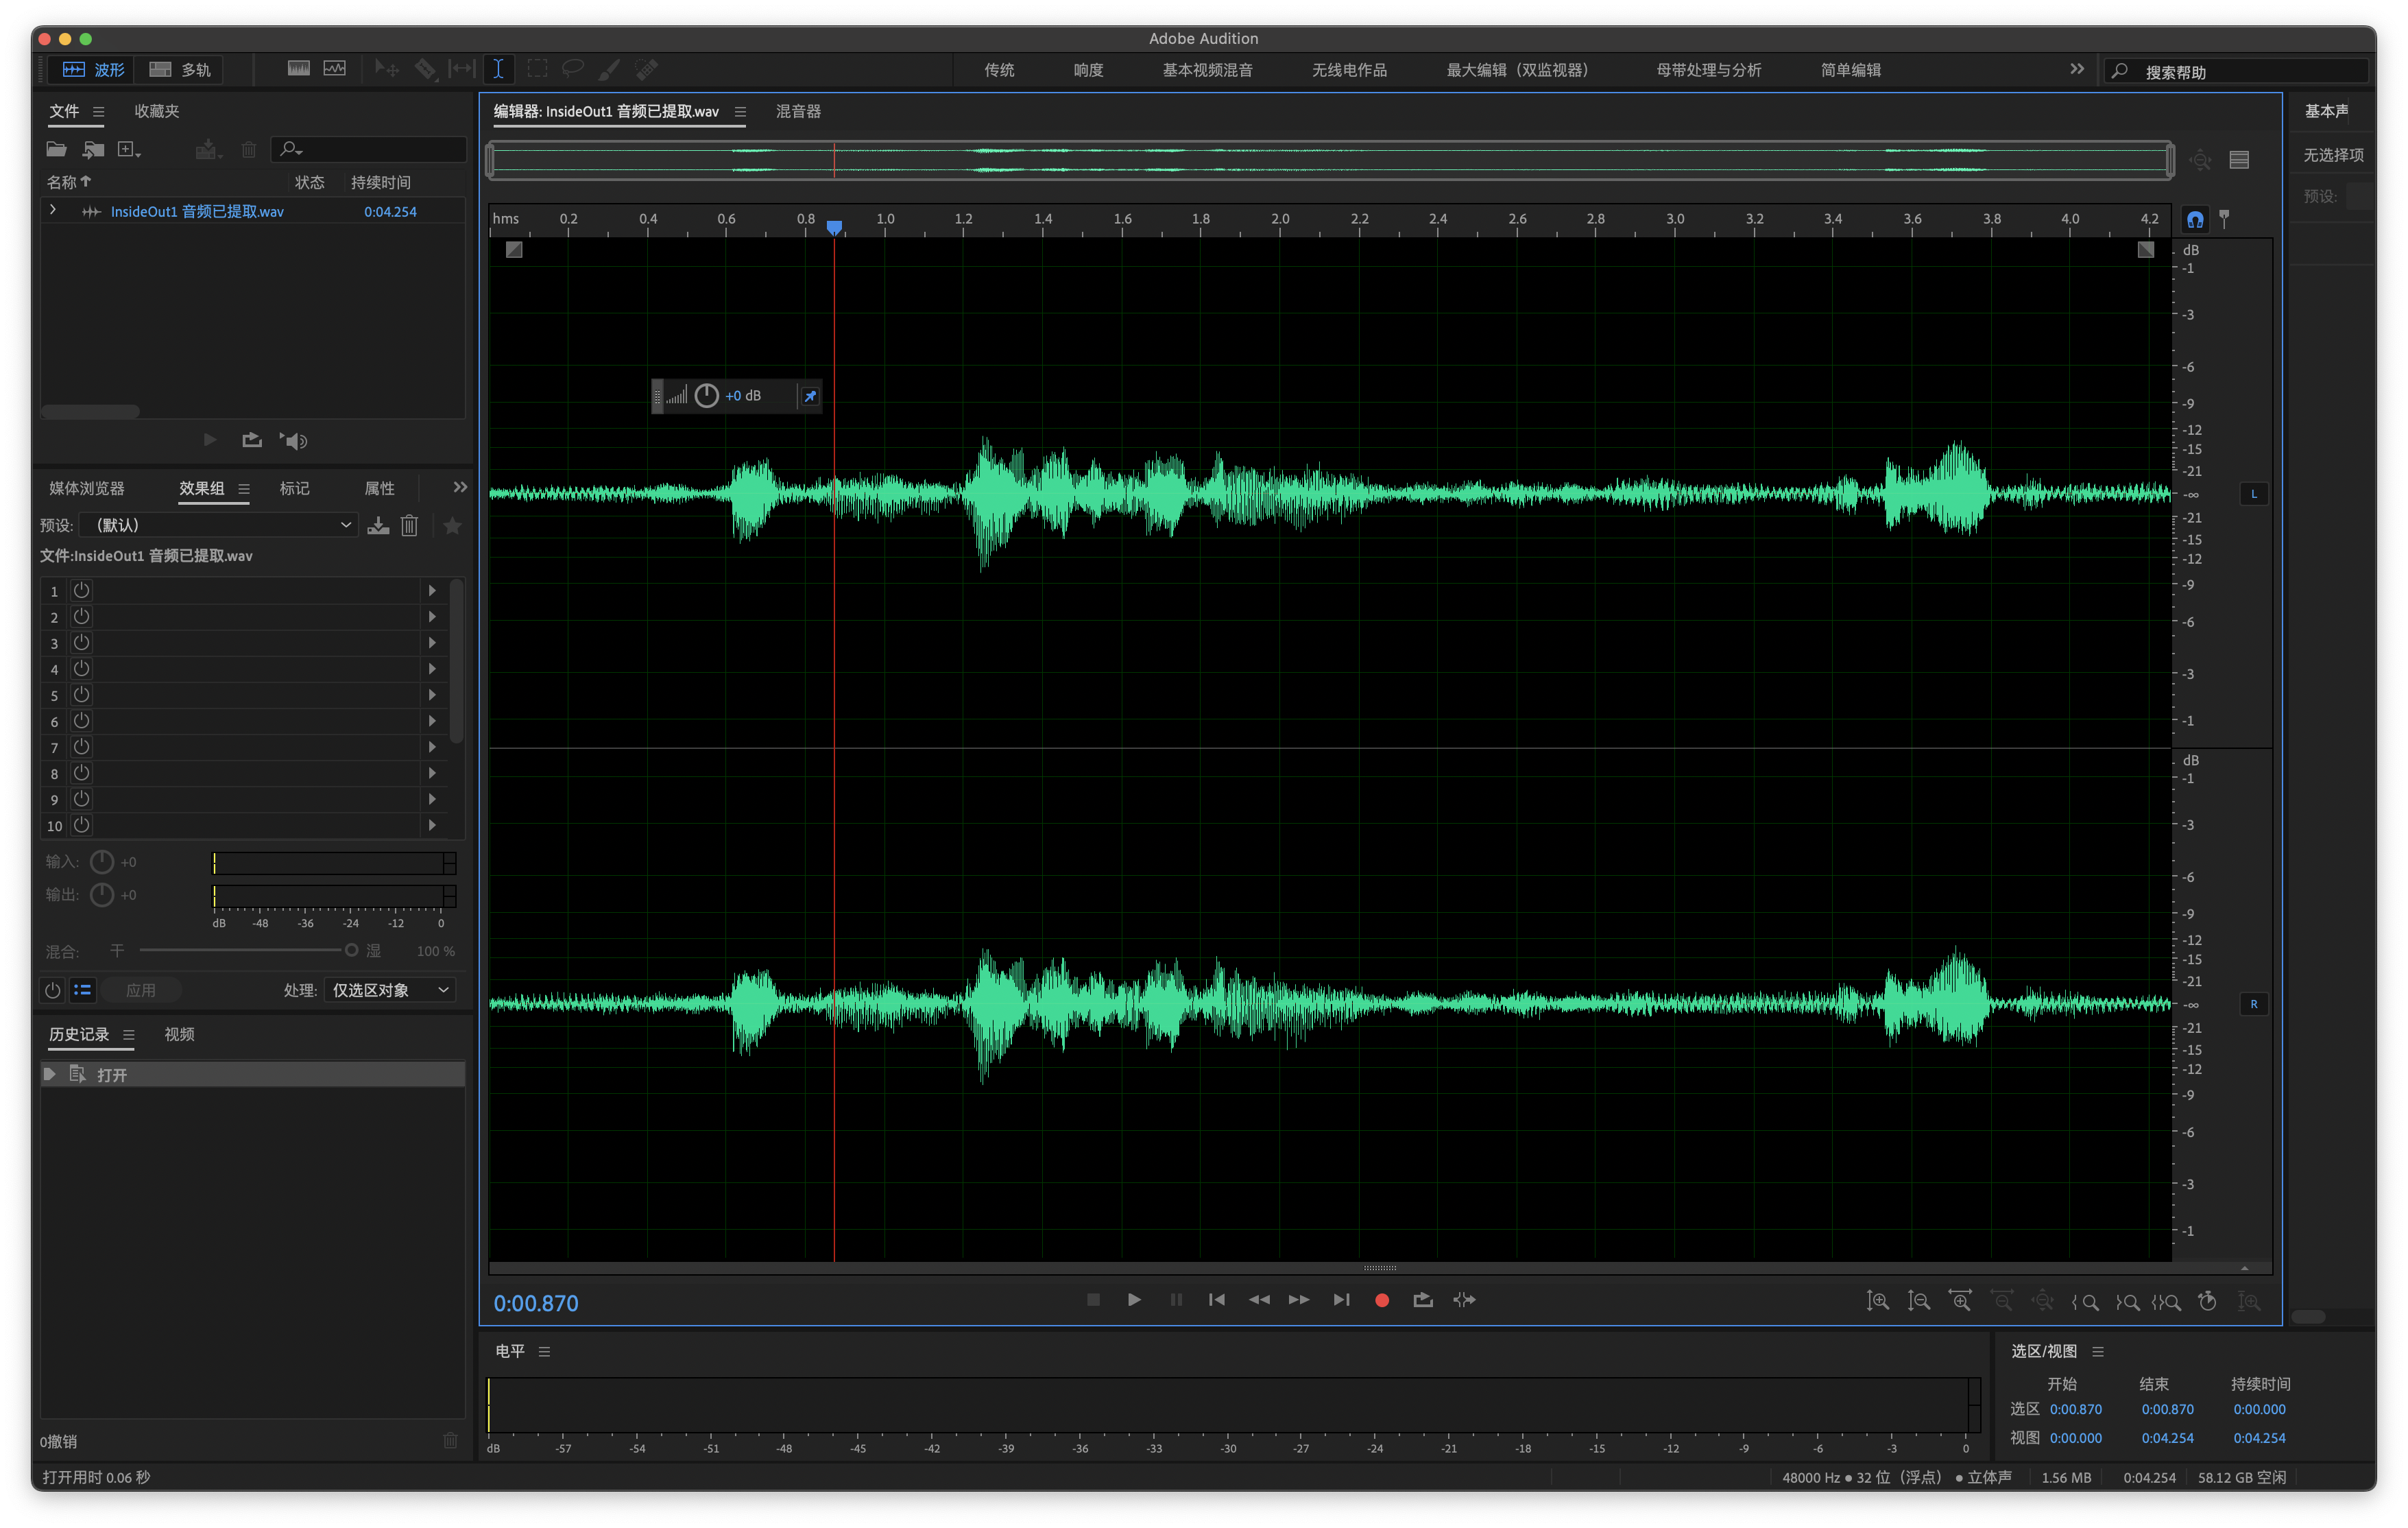Click the Fast Forward button
The width and height of the screenshot is (2408, 1528).
pyautogui.click(x=1298, y=1299)
